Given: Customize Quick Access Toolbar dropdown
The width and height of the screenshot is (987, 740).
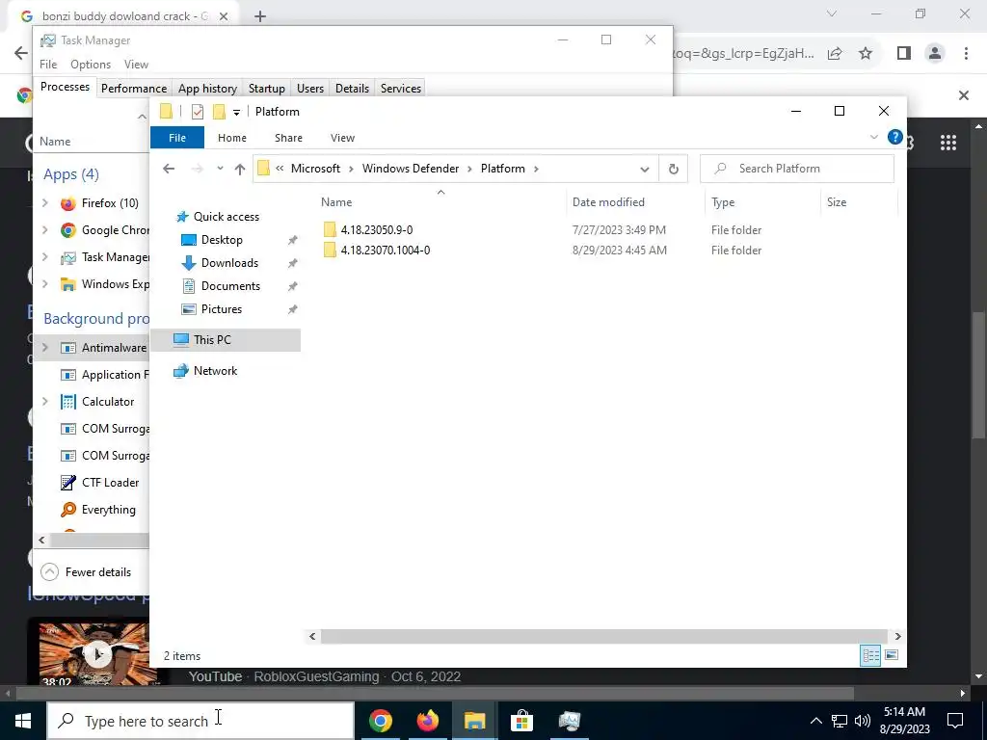Looking at the screenshot, I should (237, 112).
